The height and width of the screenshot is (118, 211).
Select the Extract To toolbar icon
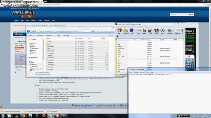126,31
